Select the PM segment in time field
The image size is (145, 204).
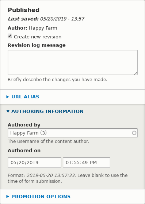coord(93,162)
